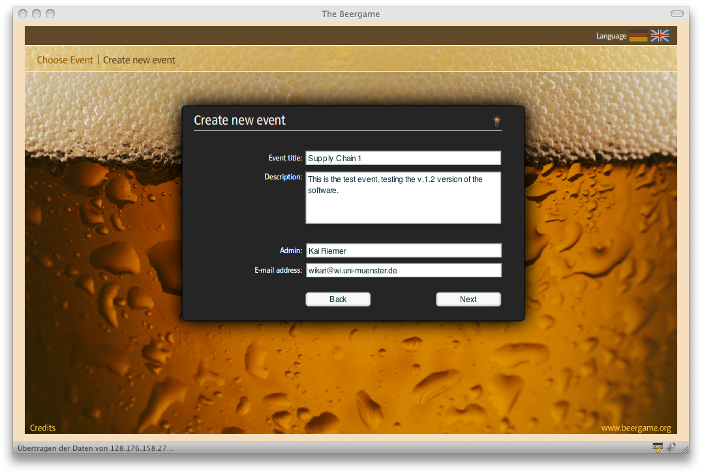
Task: Click the status bar plug-in icon
Action: (671, 448)
